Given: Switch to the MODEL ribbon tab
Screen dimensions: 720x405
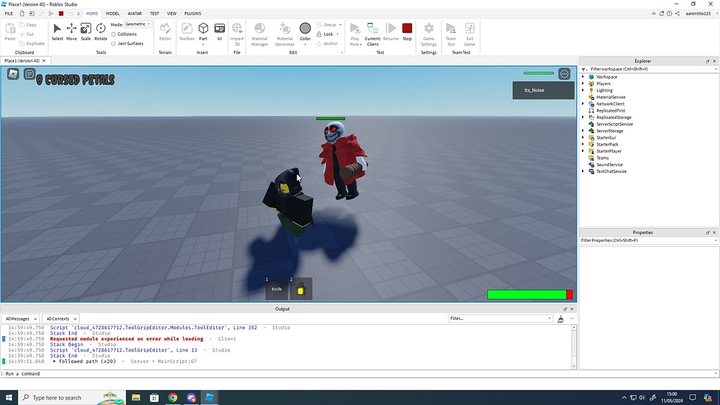Looking at the screenshot, I should (x=112, y=13).
